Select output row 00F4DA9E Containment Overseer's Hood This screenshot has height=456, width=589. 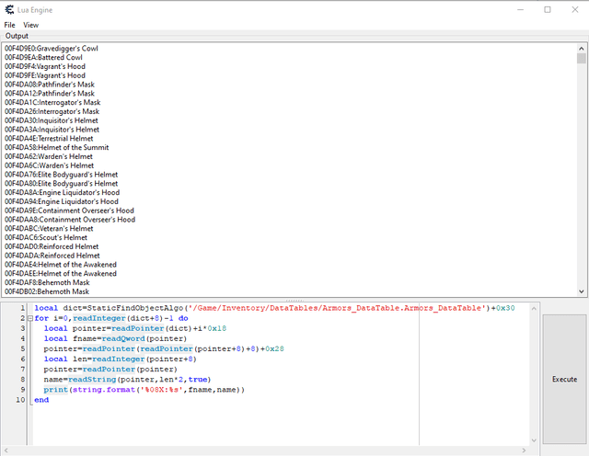[x=69, y=211]
